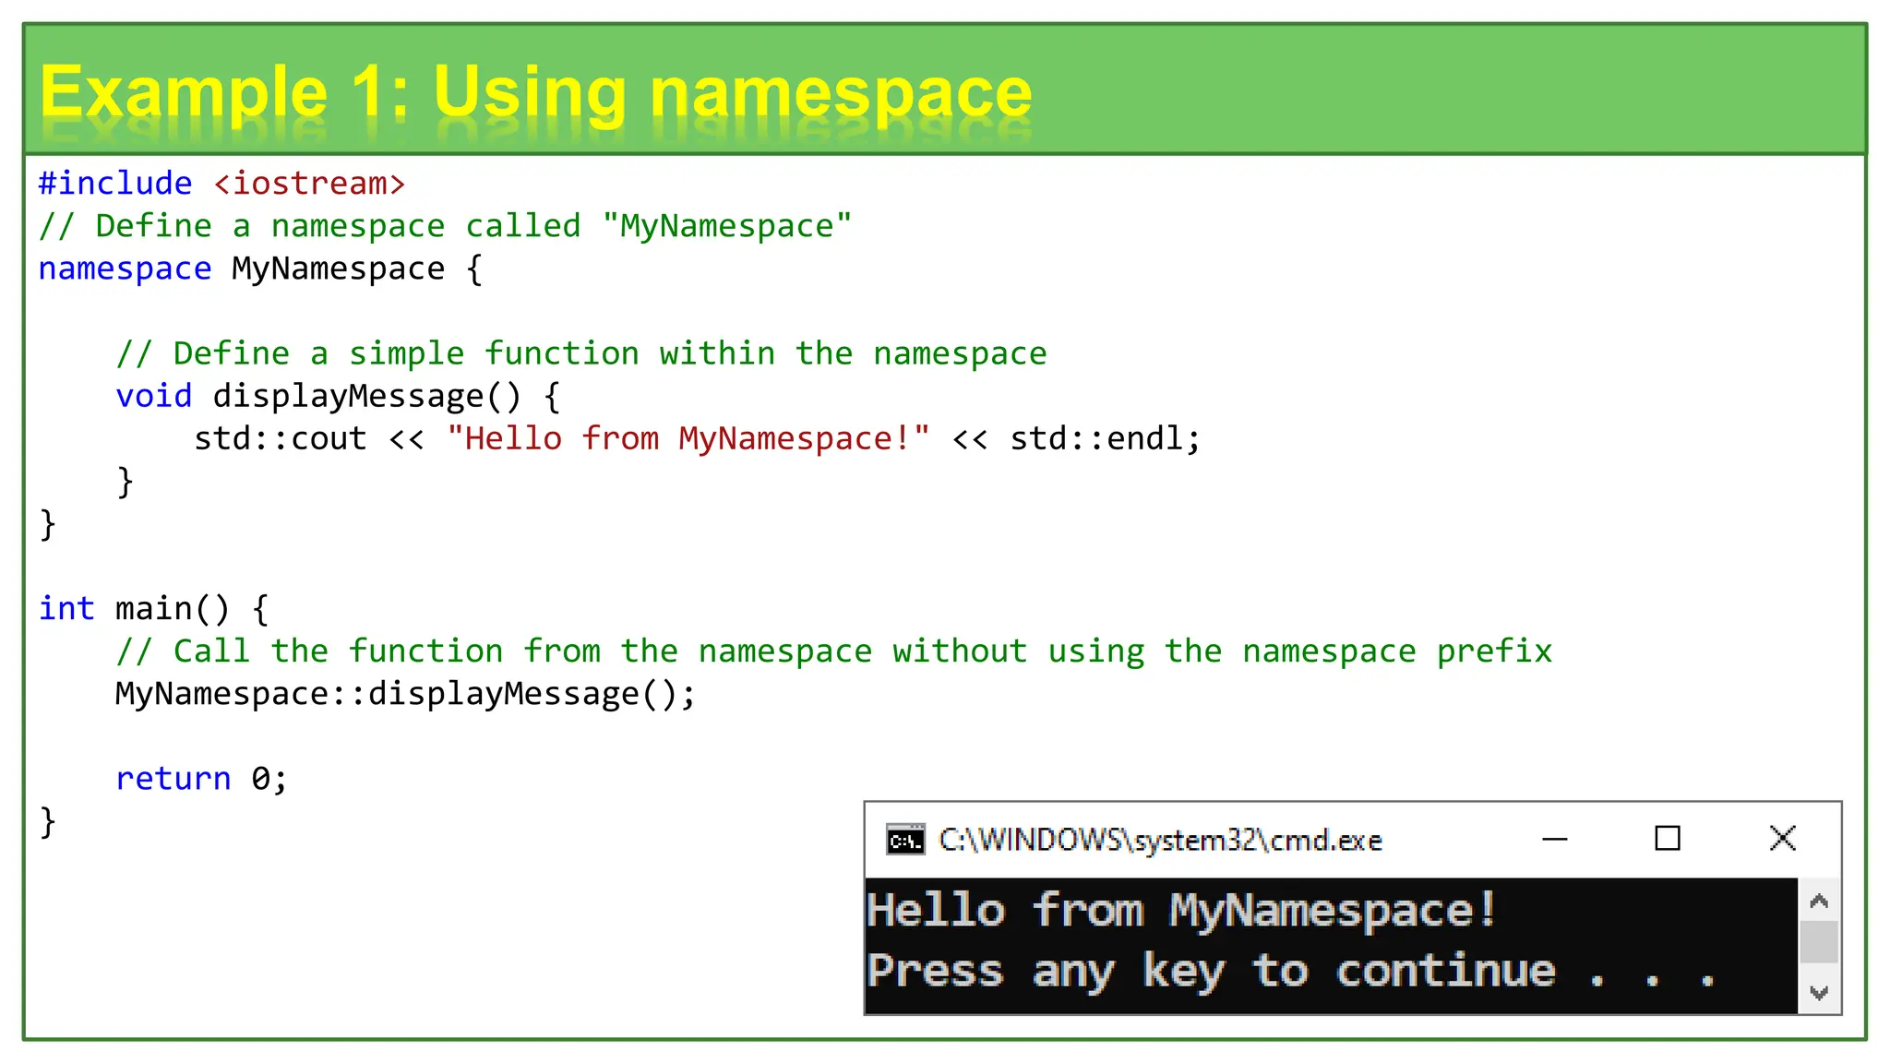Click the console scroll down arrow
Image resolution: width=1890 pixels, height=1063 pixels.
(1819, 993)
